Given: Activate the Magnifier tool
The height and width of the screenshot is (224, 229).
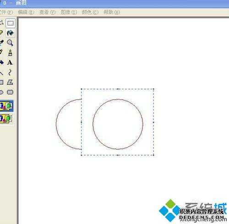Looking at the screenshot, I should point(10,43).
